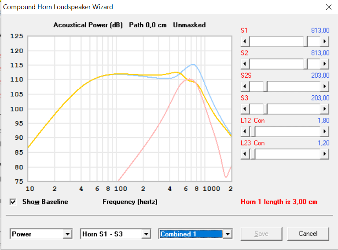Open the Power dropdown list
The height and width of the screenshot is (250, 338).
[x=67, y=234]
